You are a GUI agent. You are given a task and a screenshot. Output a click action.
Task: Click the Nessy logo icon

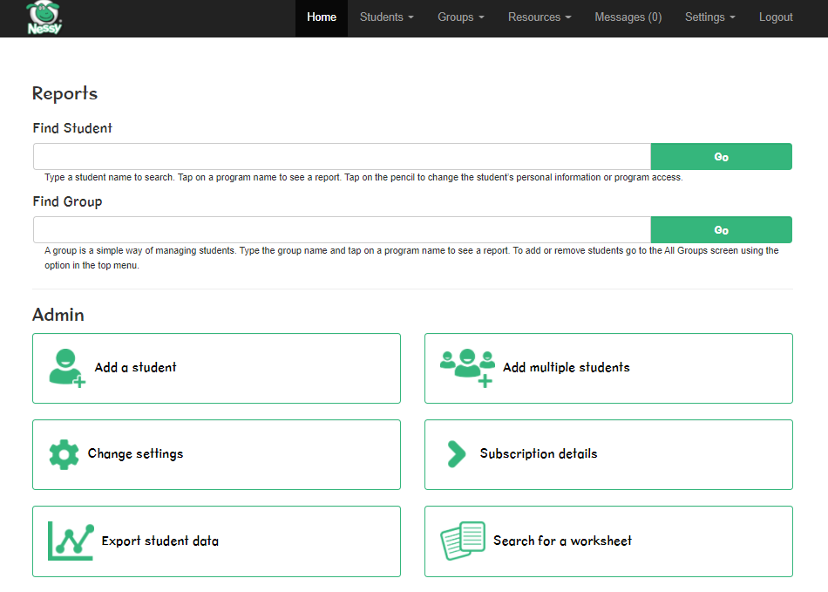(44, 17)
